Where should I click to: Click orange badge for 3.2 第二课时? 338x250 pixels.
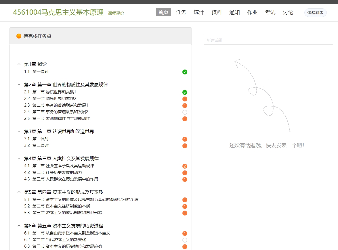tap(185, 146)
